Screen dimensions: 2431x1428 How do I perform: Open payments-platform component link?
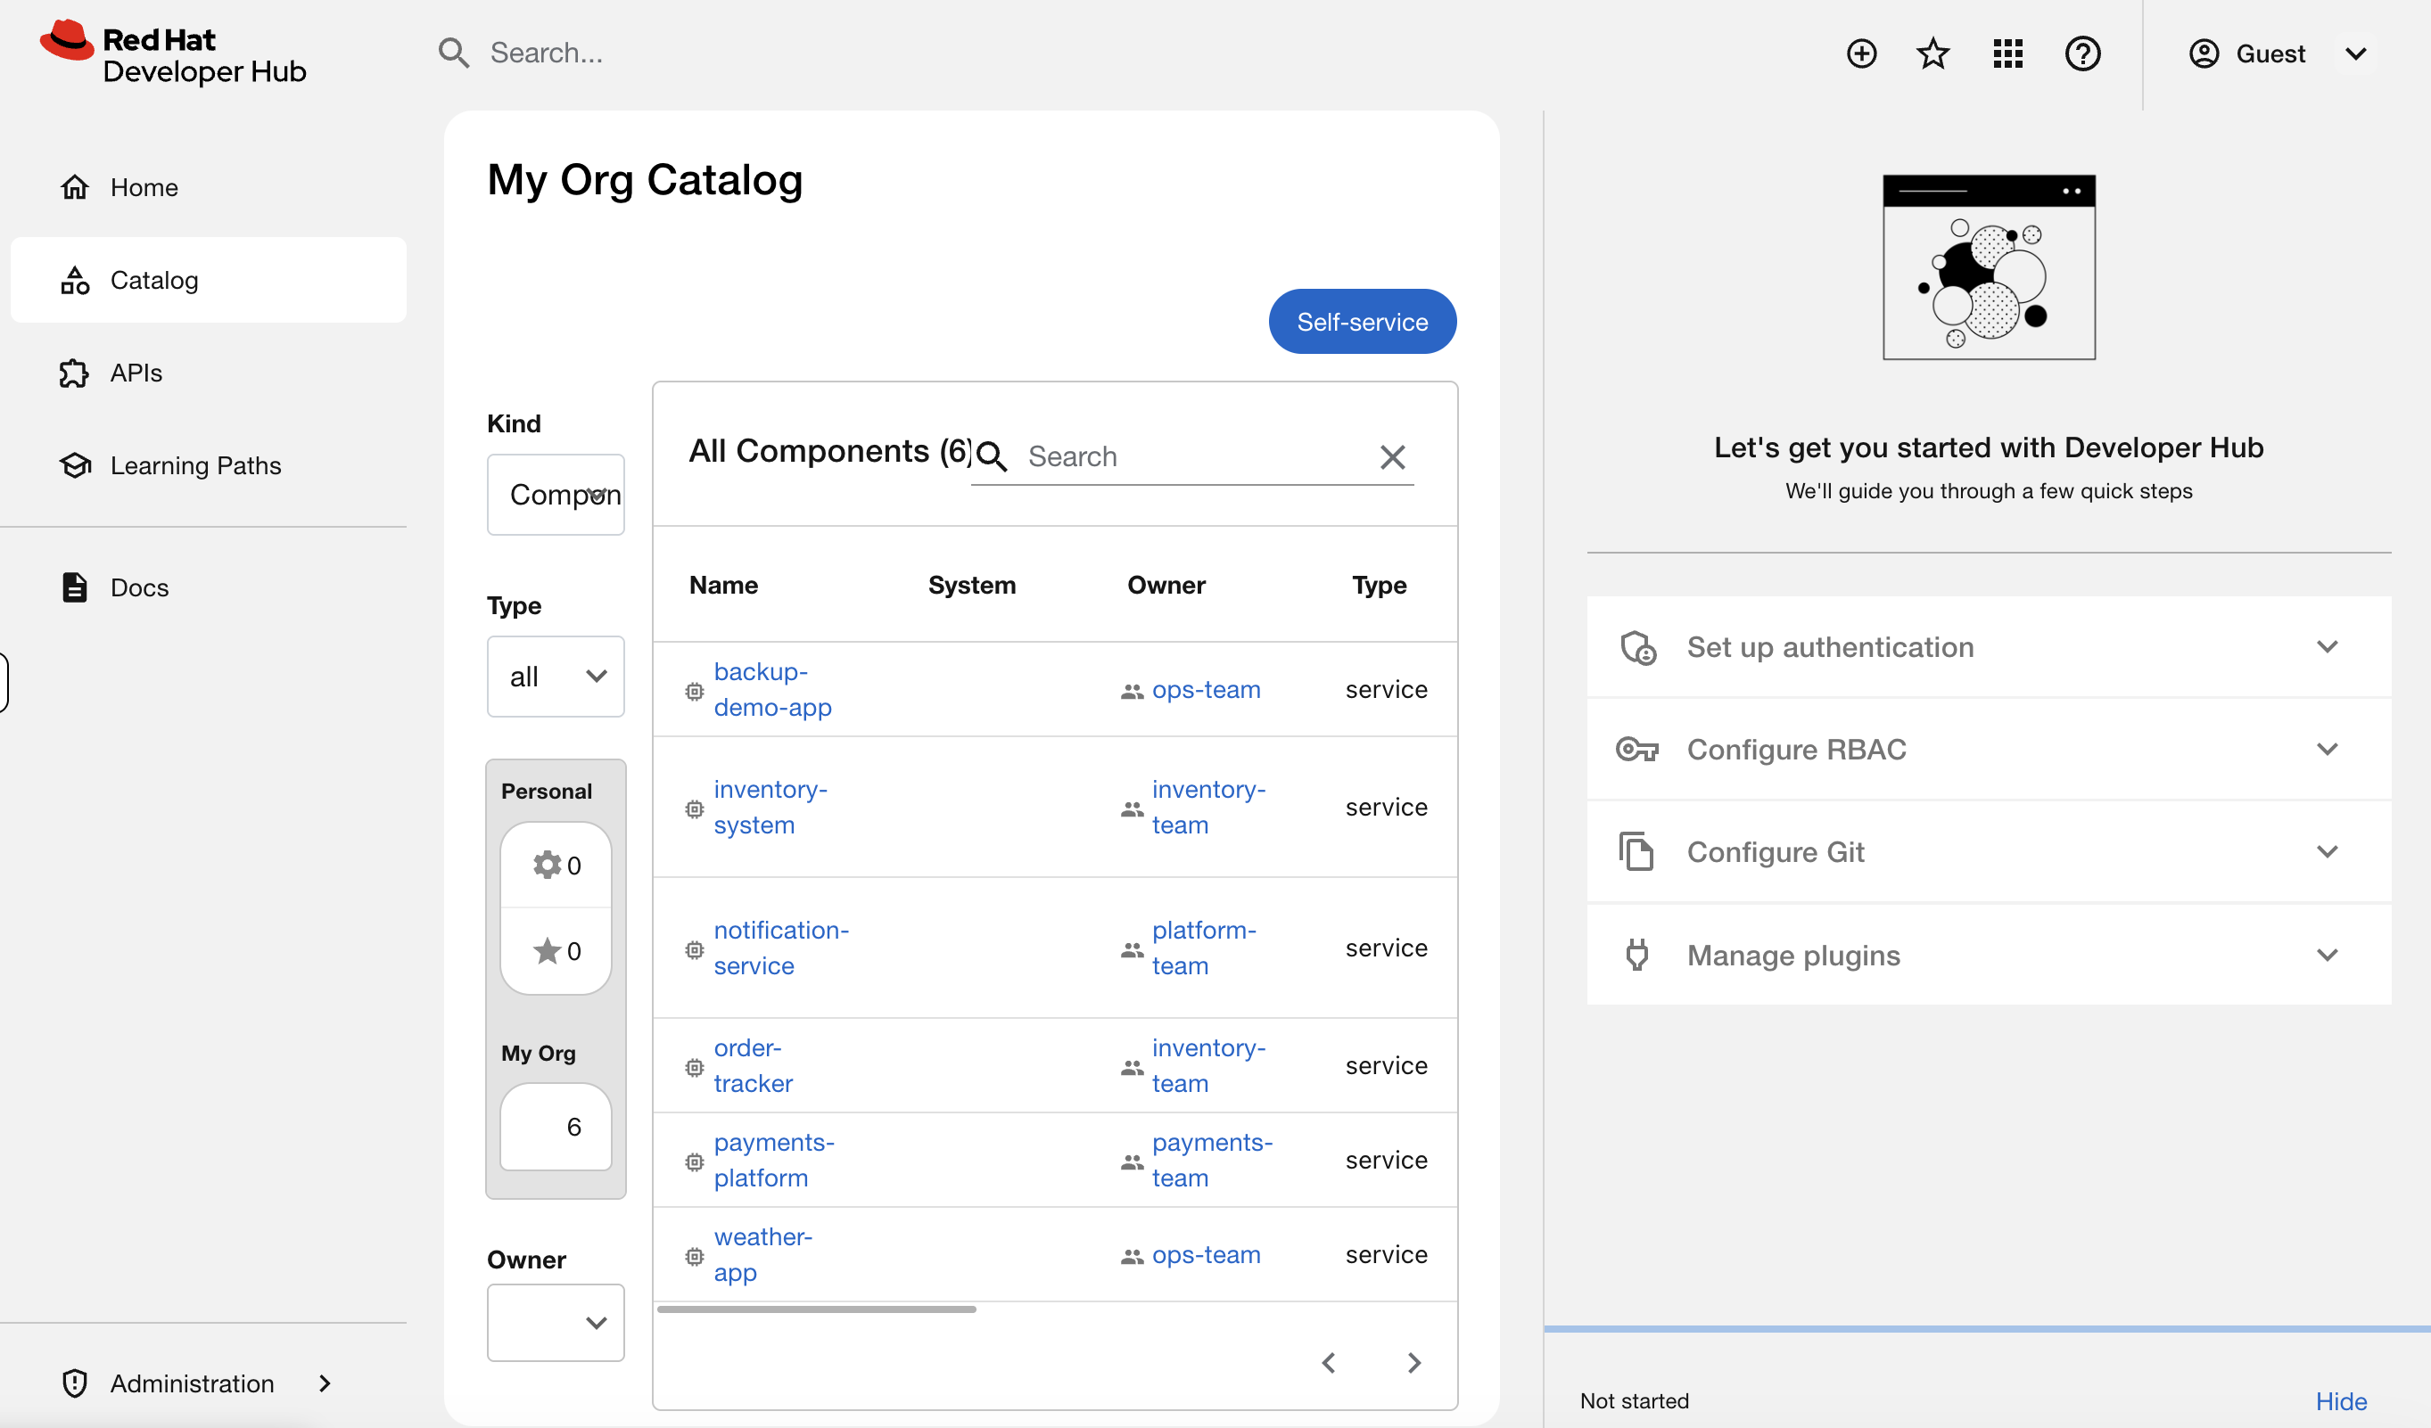point(774,1160)
